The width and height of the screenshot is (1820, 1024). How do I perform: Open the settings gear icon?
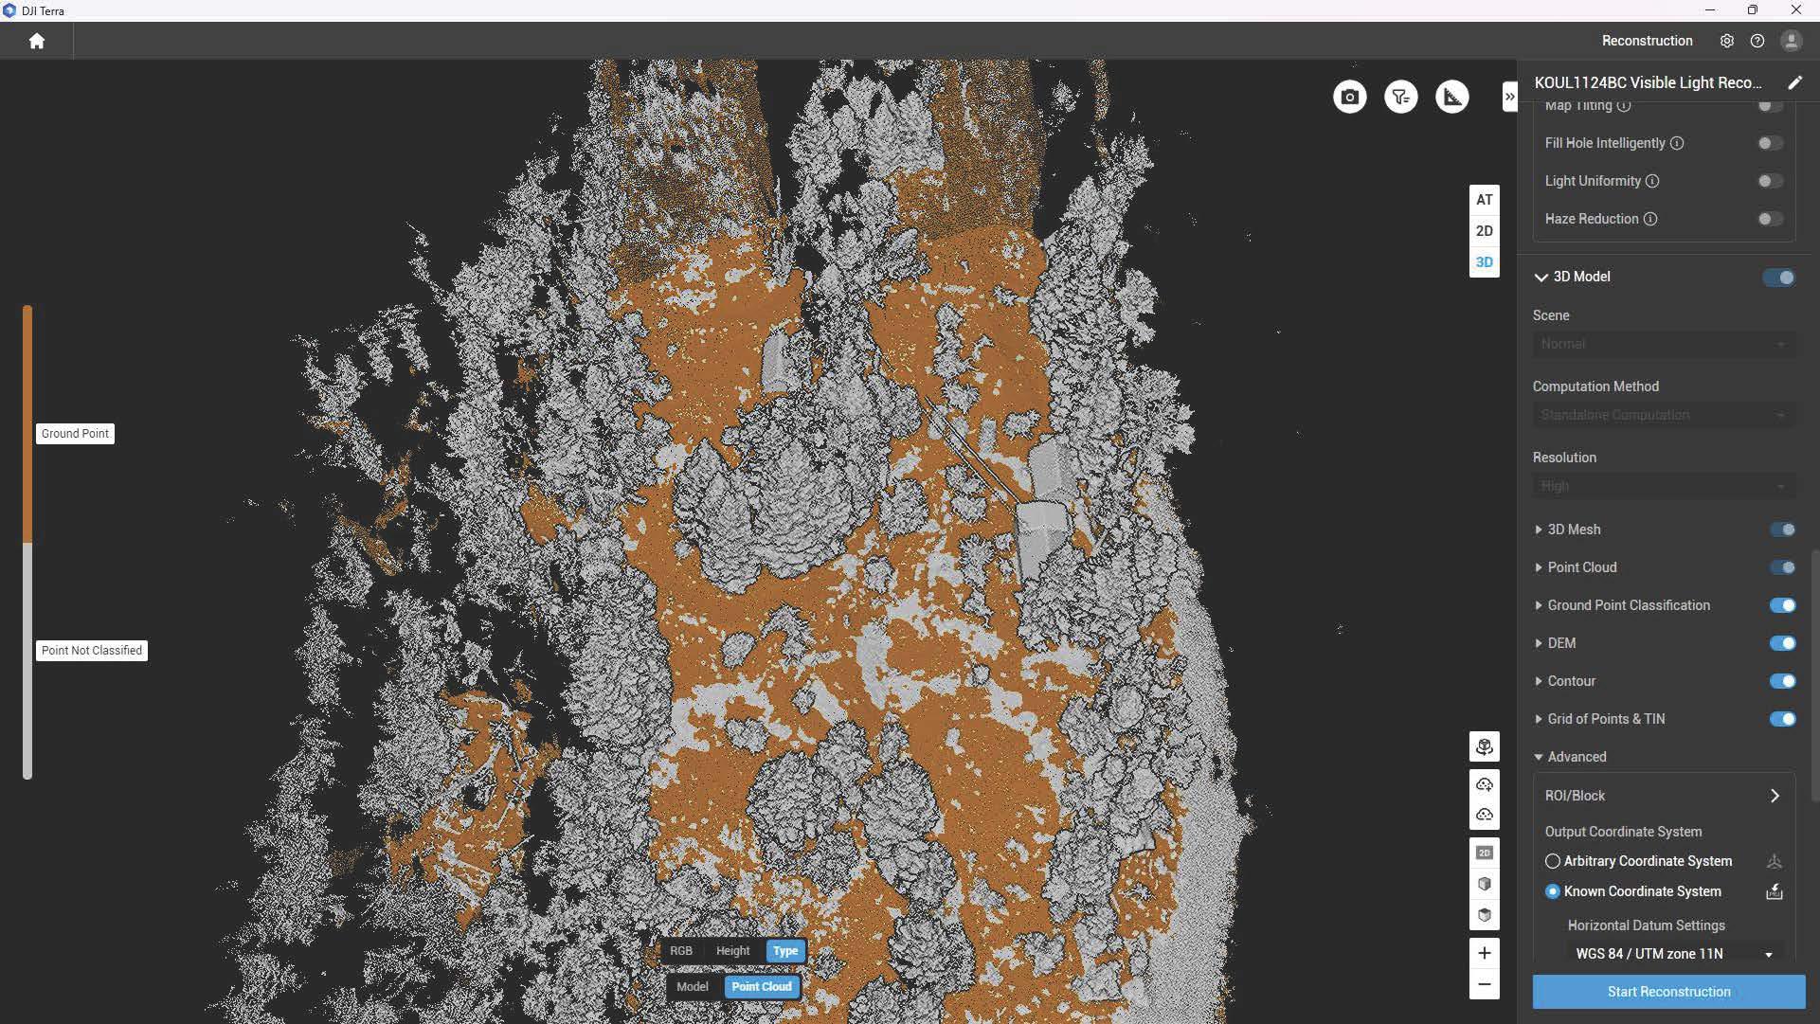[x=1726, y=41]
